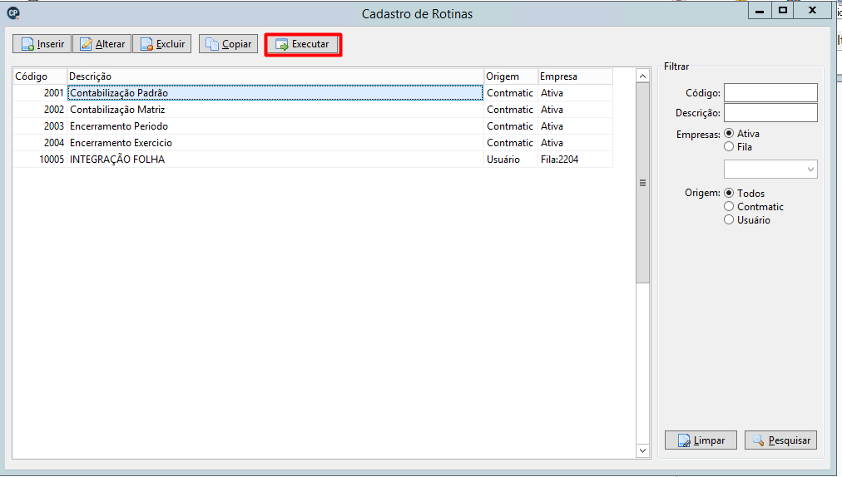842x477 pixels.
Task: Sort by the Código column header
Action: (40, 76)
